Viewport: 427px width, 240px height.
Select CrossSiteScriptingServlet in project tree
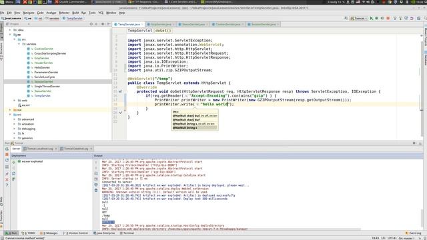50,53
